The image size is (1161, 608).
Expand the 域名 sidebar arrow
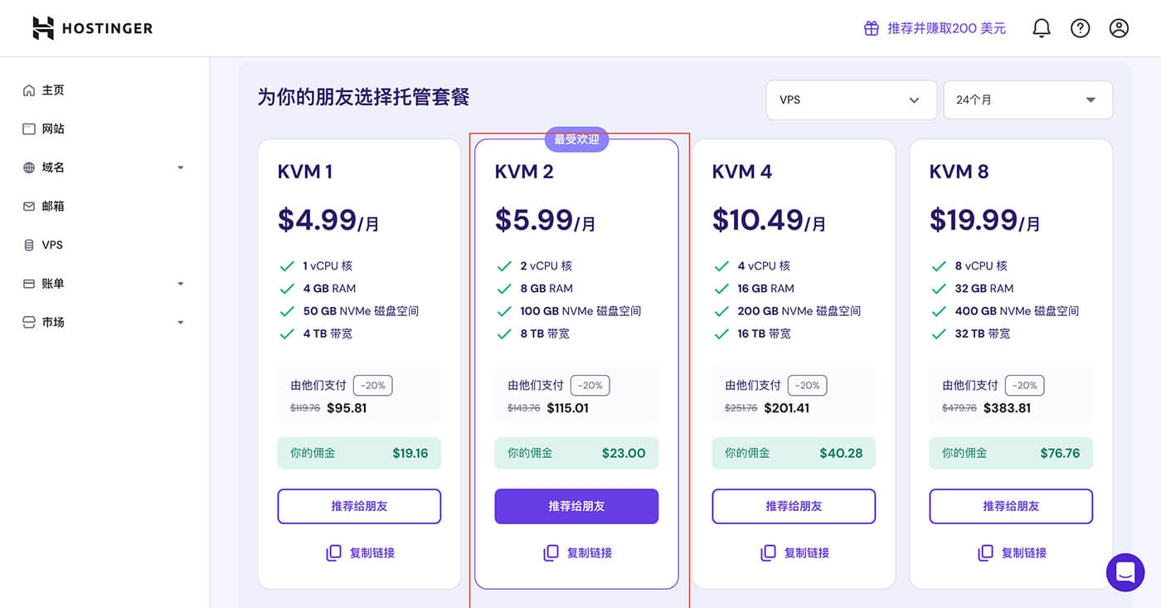(181, 168)
